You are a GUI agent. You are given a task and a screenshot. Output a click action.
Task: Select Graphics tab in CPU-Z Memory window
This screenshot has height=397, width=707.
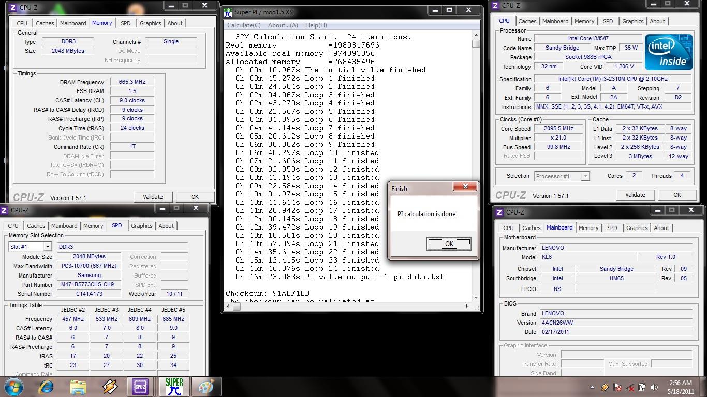tap(151, 23)
